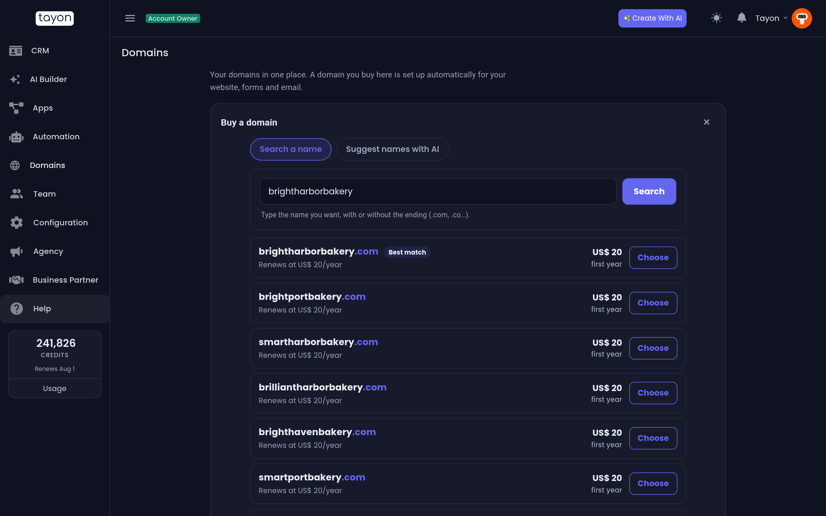Image resolution: width=826 pixels, height=516 pixels.
Task: Click the Automation robot icon
Action: coord(16,137)
